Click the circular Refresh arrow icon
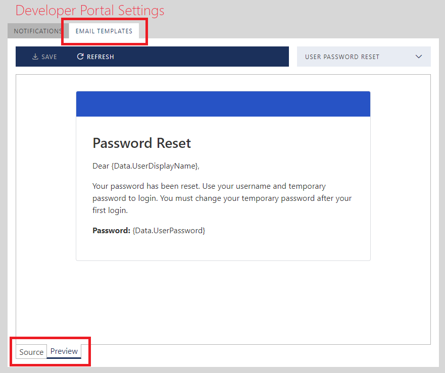The height and width of the screenshot is (373, 445). [x=80, y=57]
